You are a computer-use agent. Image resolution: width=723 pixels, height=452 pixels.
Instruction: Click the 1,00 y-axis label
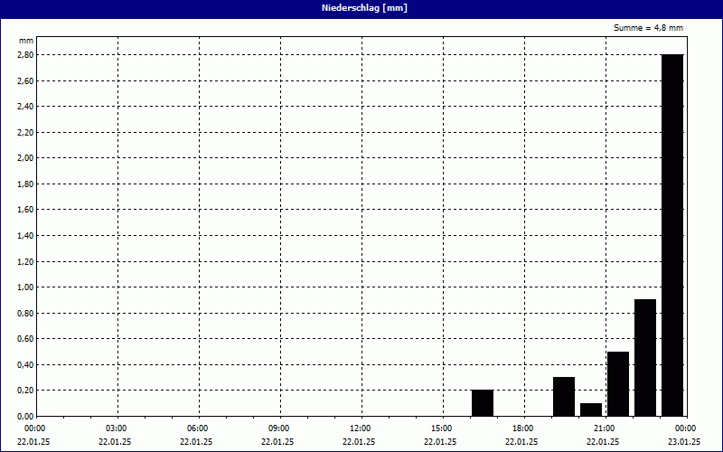pyautogui.click(x=26, y=287)
